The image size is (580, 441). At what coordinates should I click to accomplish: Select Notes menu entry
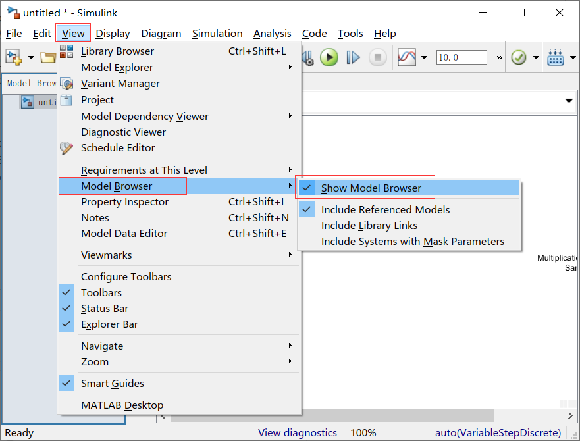[x=179, y=218]
